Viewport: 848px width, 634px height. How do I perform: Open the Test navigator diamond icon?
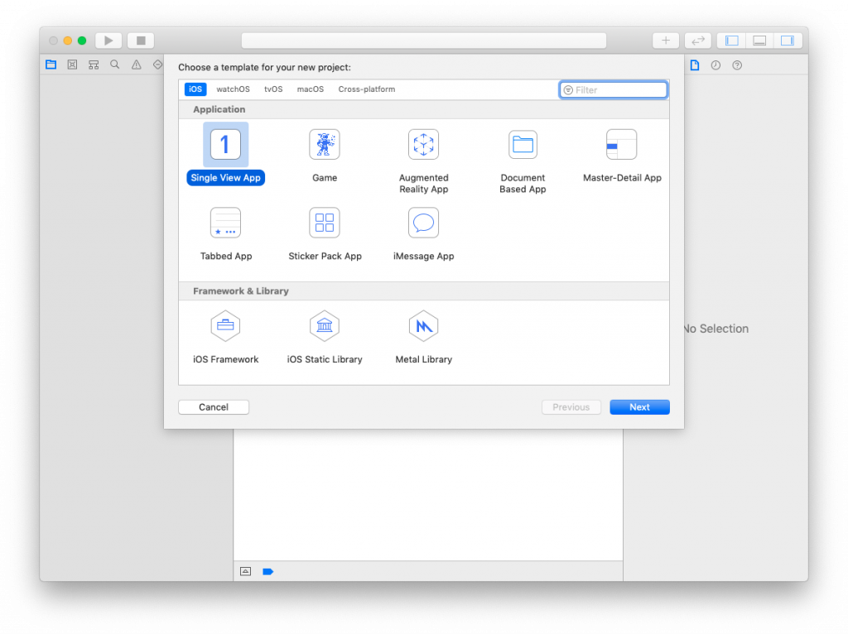(x=157, y=65)
